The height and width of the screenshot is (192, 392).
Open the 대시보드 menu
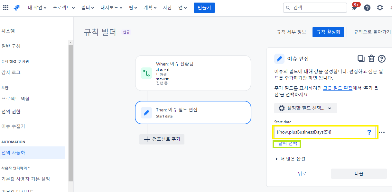click(x=111, y=8)
